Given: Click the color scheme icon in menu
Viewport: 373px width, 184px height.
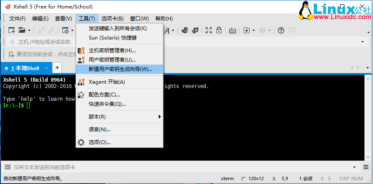Looking at the screenshot, I should click(x=81, y=95).
